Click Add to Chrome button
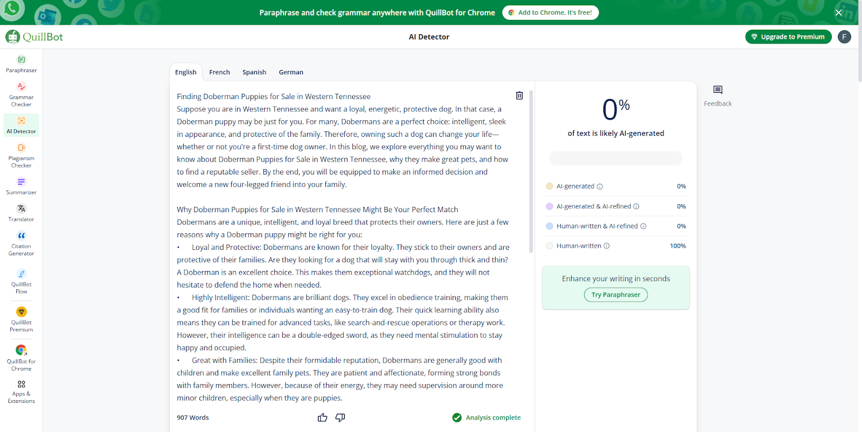Screen dimensions: 862x432 coord(550,12)
